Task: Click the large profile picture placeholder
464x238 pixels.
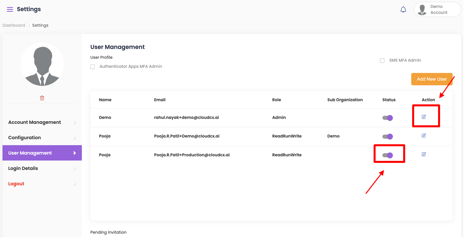Action: pos(42,64)
